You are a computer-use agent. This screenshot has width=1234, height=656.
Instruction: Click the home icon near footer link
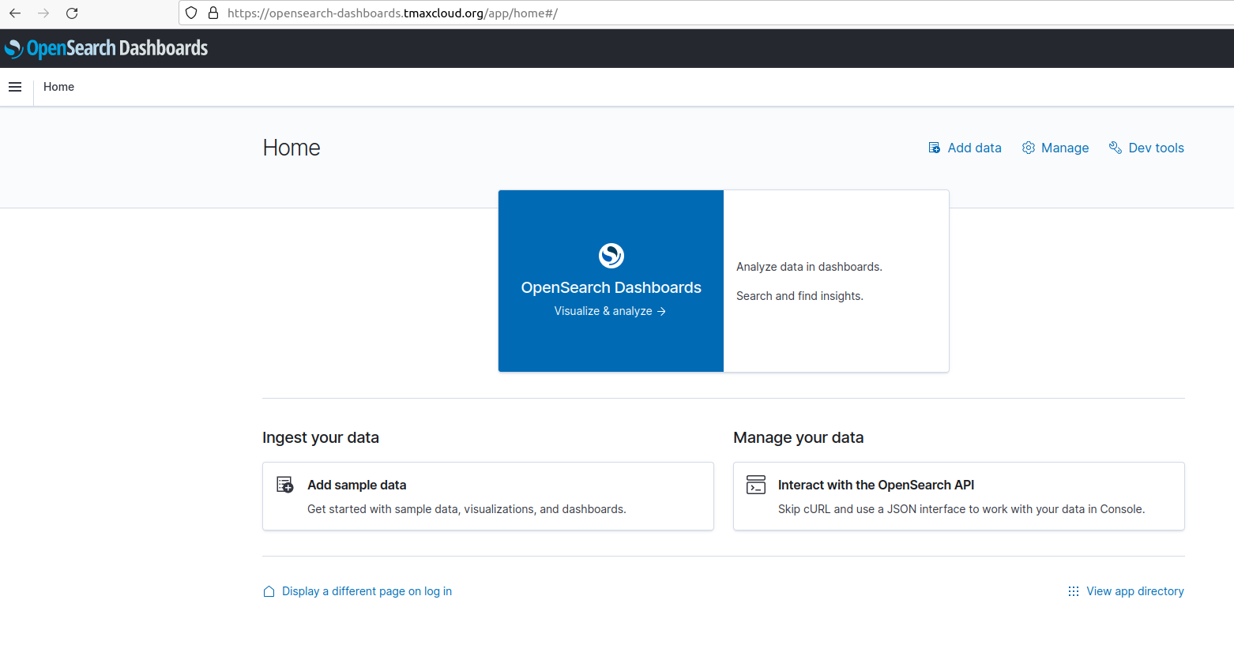tap(269, 591)
